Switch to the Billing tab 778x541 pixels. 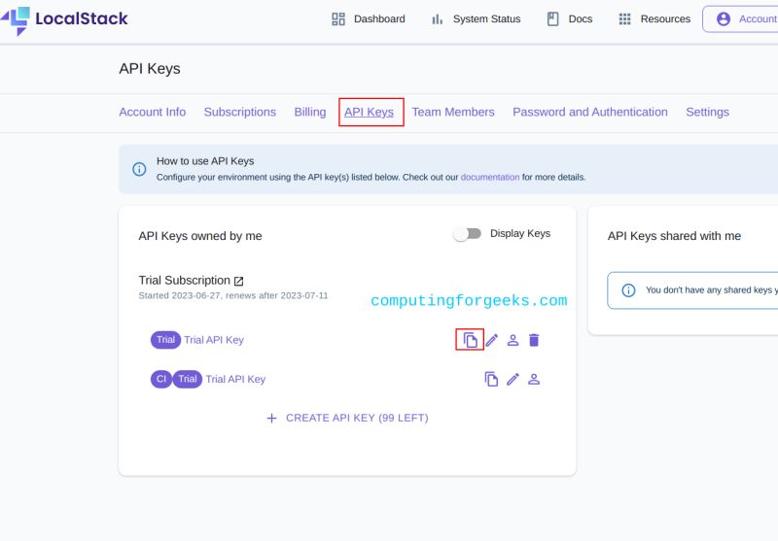[310, 112]
